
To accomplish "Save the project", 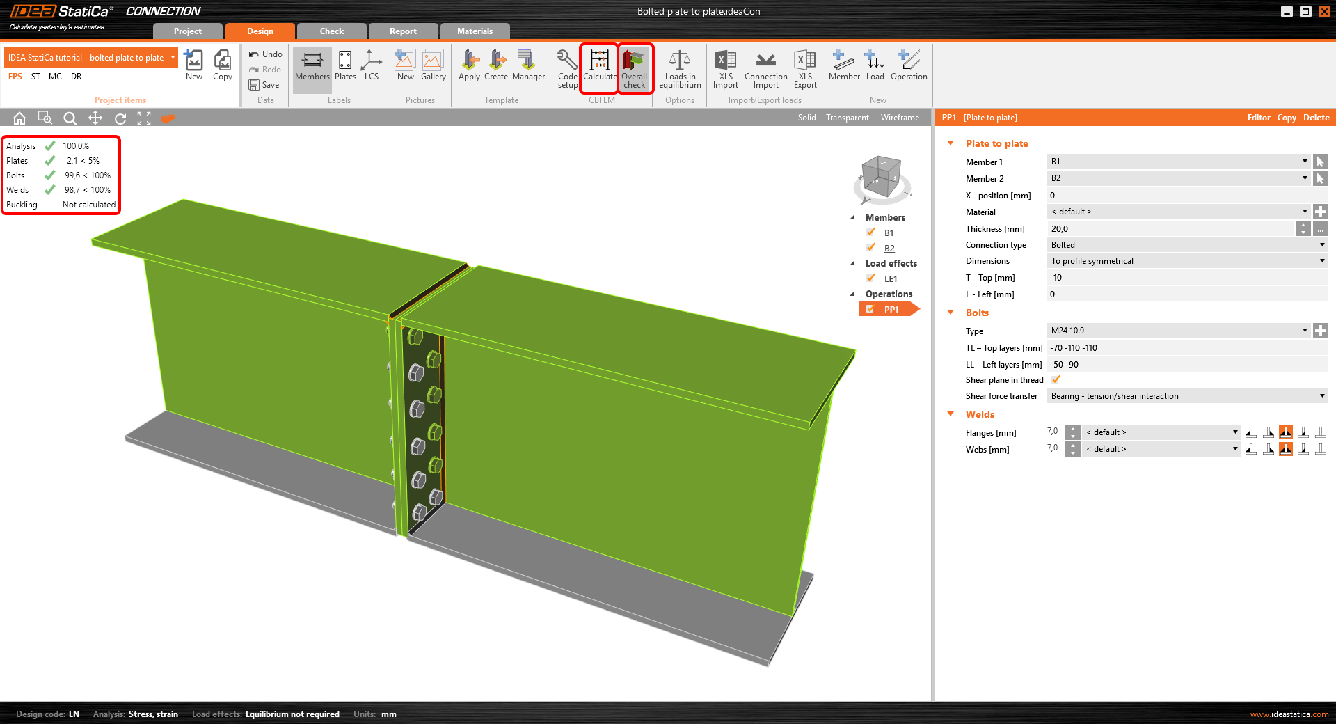I will [x=265, y=84].
